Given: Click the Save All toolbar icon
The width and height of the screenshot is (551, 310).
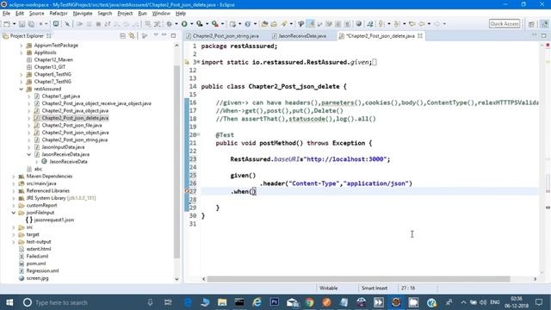Looking at the screenshot, I should tap(31, 24).
